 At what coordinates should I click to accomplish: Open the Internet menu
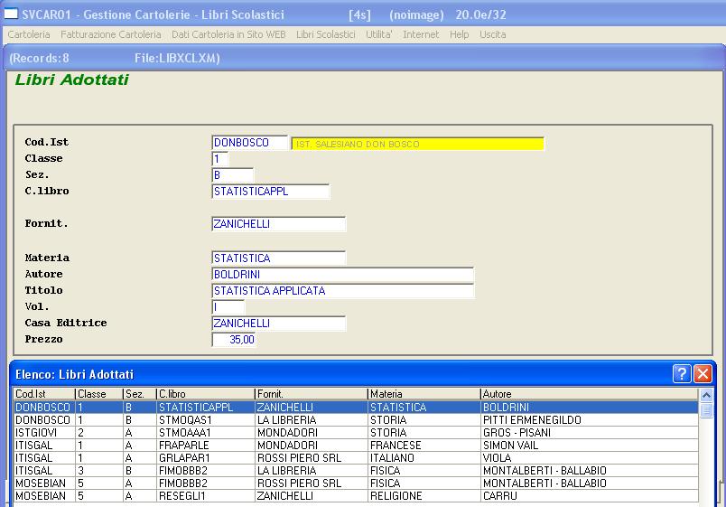pyautogui.click(x=421, y=34)
